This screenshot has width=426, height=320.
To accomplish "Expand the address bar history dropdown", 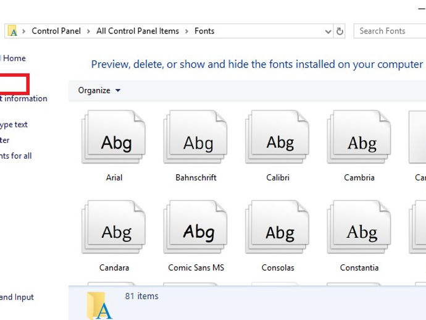I will tap(328, 32).
